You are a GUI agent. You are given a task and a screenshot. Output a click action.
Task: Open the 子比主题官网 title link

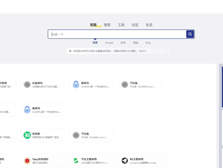(x=89, y=159)
